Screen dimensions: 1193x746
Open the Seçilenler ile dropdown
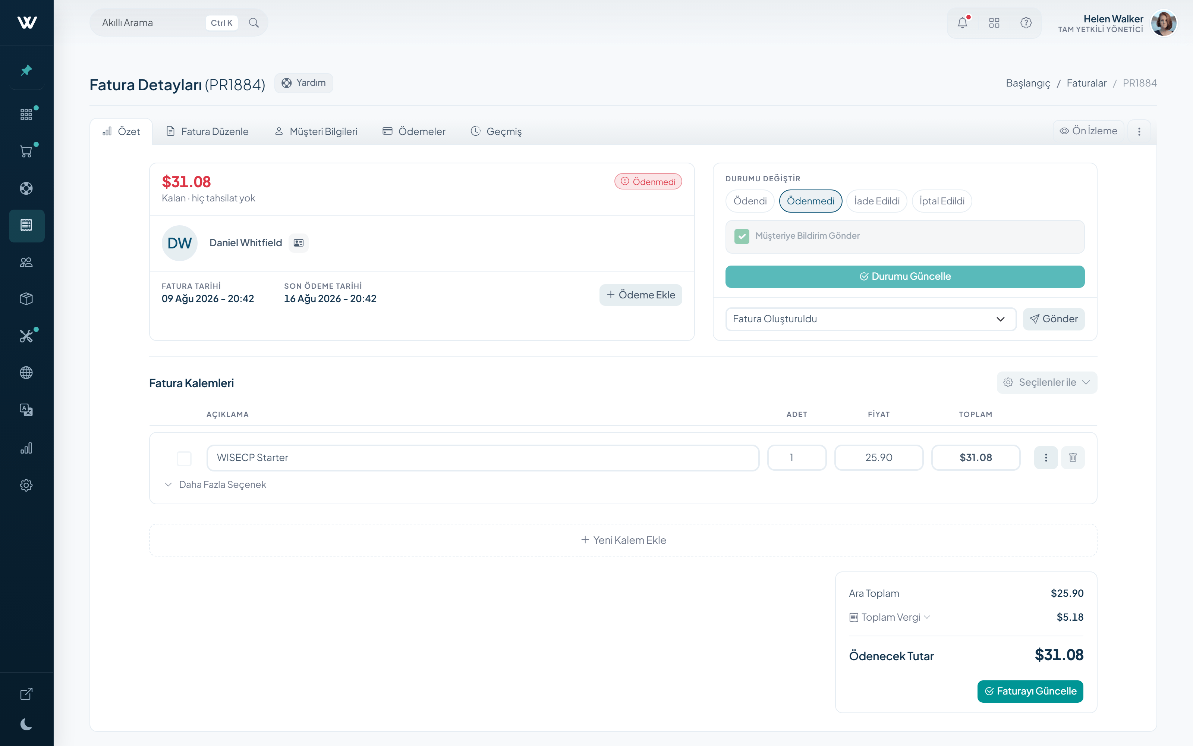pyautogui.click(x=1047, y=383)
